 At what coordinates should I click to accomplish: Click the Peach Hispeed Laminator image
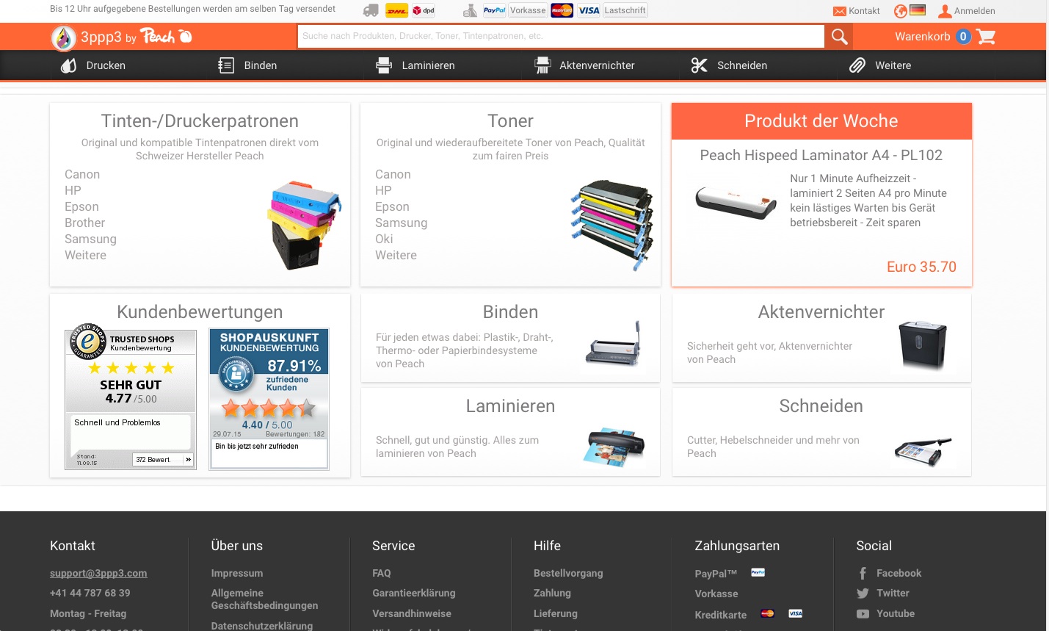pos(736,202)
